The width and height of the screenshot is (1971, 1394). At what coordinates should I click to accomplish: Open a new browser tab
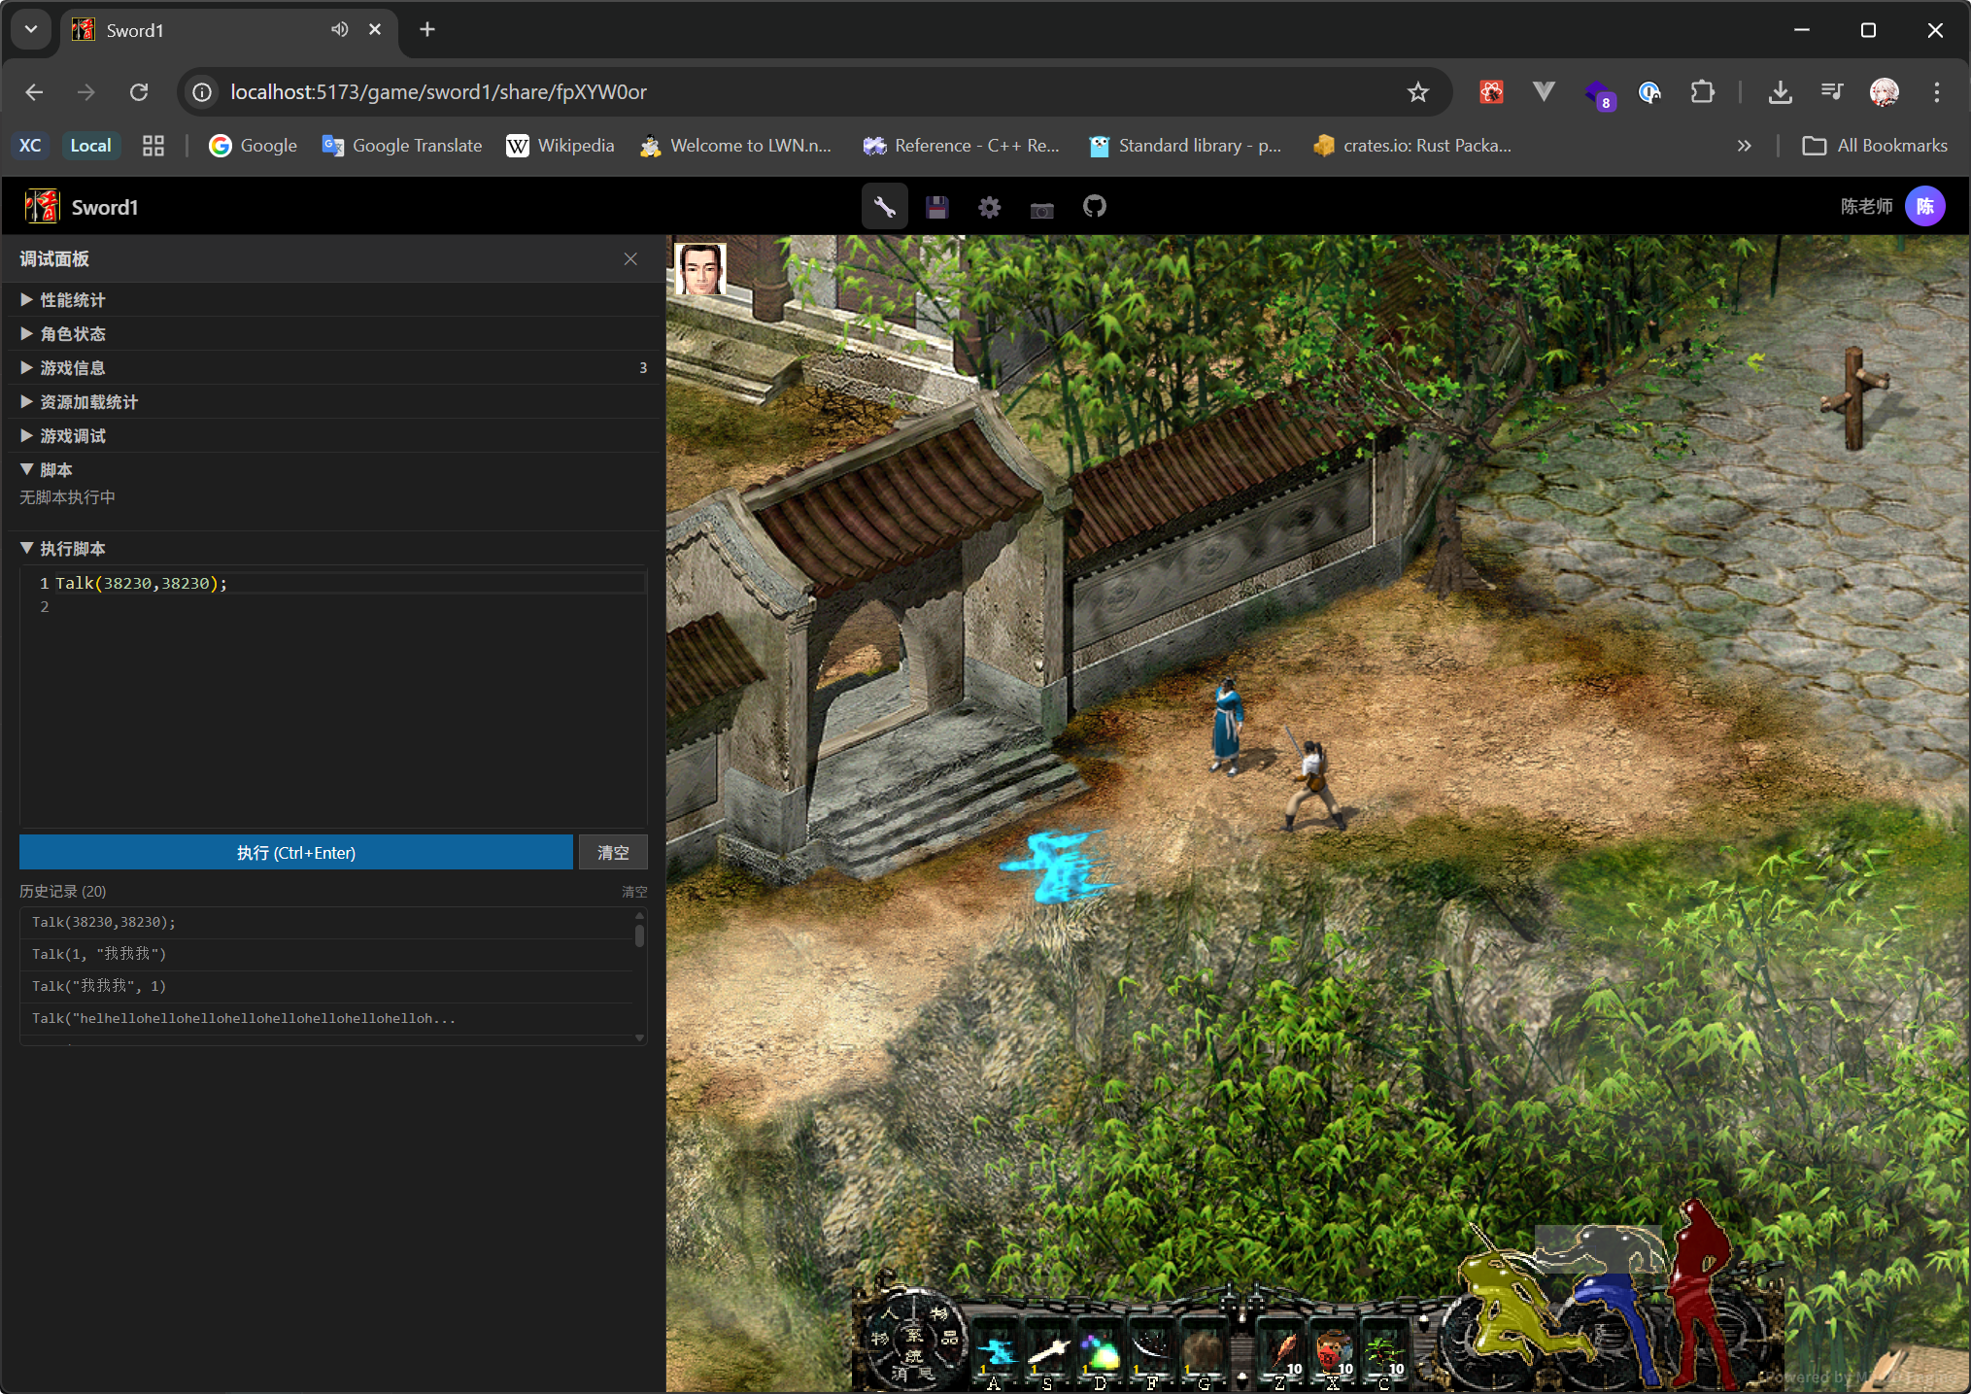pyautogui.click(x=427, y=29)
